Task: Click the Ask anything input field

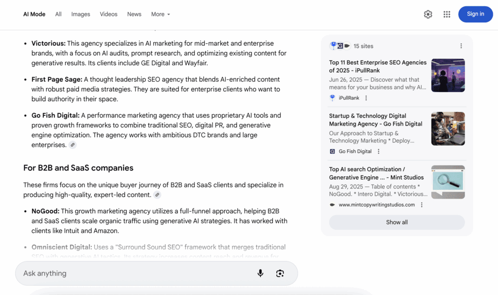Action: coord(136,274)
